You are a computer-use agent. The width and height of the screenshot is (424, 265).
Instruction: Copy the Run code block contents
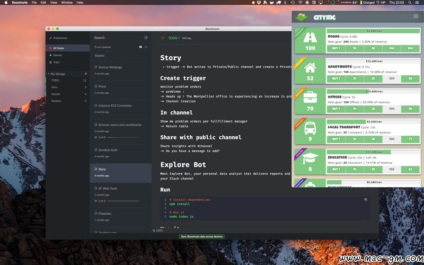click(366, 200)
